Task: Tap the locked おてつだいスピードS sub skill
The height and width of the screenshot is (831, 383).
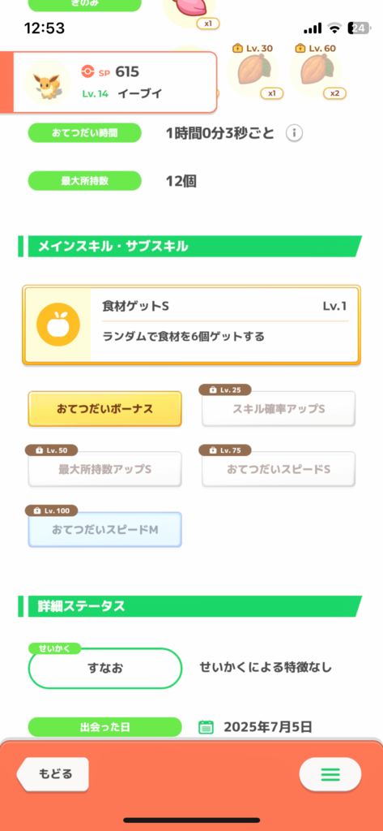Action: (x=279, y=469)
